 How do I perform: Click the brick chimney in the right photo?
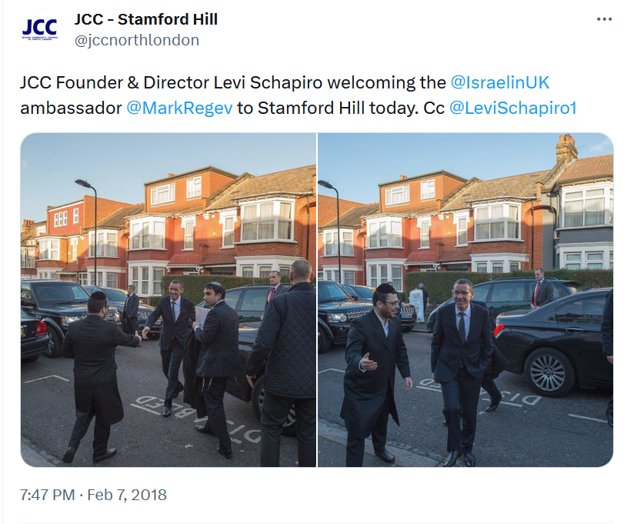(x=566, y=147)
